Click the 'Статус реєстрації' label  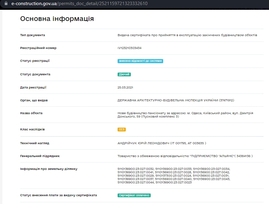pyautogui.click(x=35, y=61)
